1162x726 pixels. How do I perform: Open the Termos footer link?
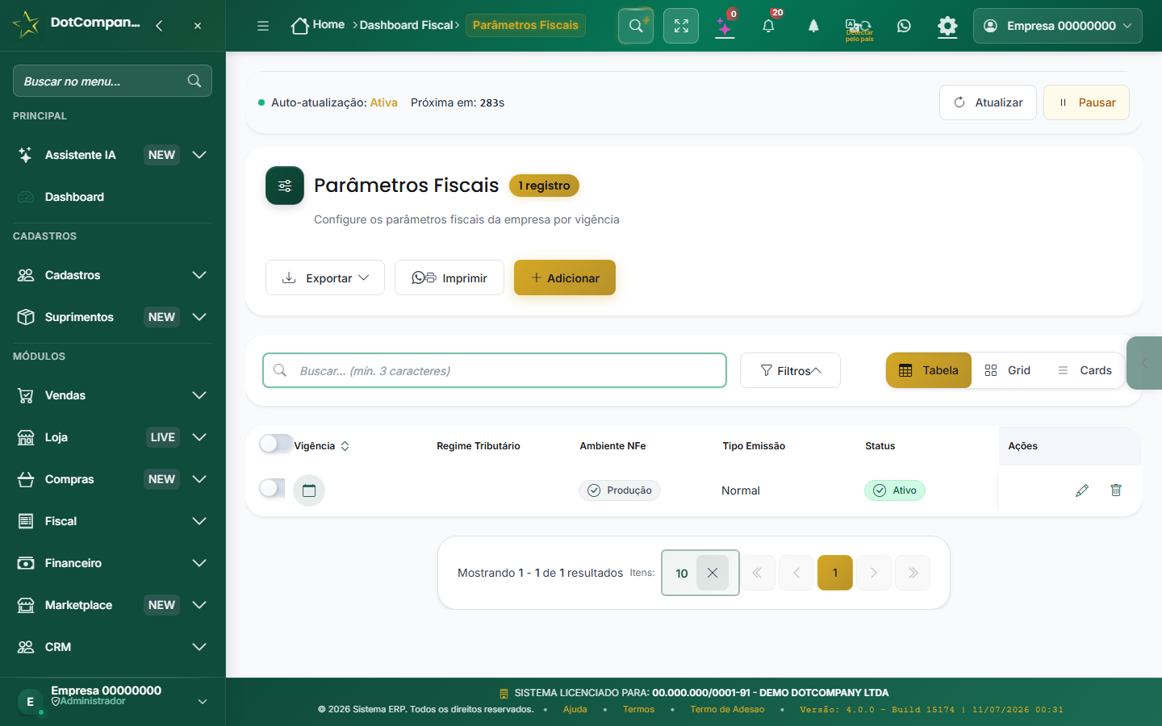click(x=638, y=710)
